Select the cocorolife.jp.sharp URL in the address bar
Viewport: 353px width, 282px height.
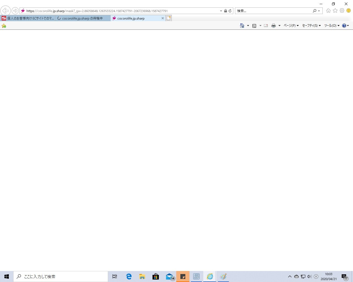pyautogui.click(x=97, y=11)
